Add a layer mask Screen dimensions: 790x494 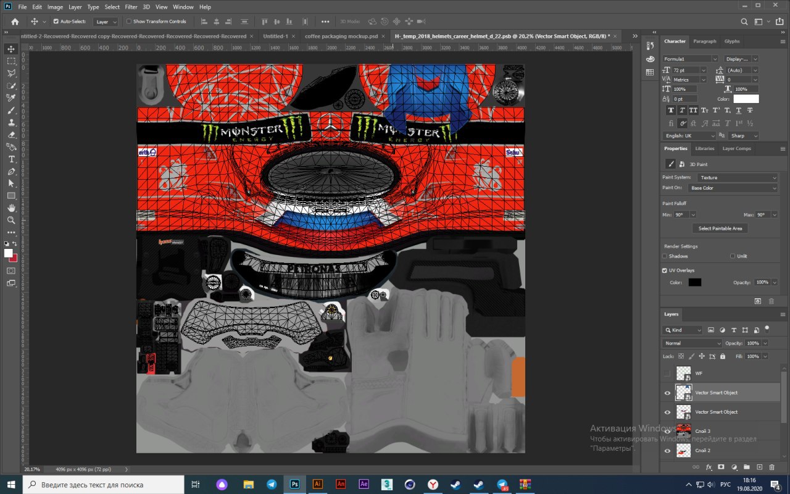pyautogui.click(x=721, y=467)
